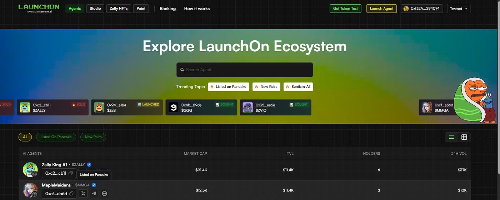
Task: Select the All filter pill
Action: point(25,137)
